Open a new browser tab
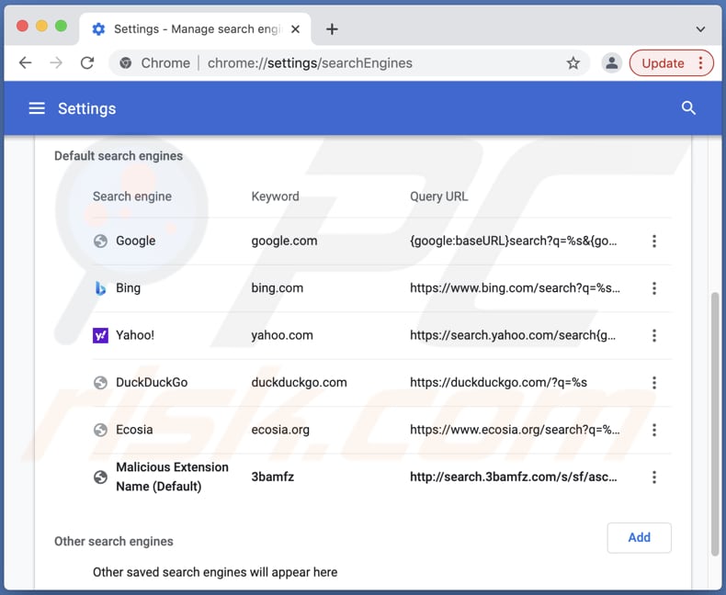The width and height of the screenshot is (726, 595). (x=332, y=29)
